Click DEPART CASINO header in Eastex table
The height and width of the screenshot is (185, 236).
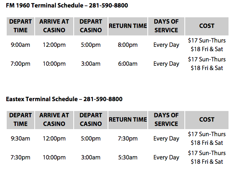click(91, 120)
